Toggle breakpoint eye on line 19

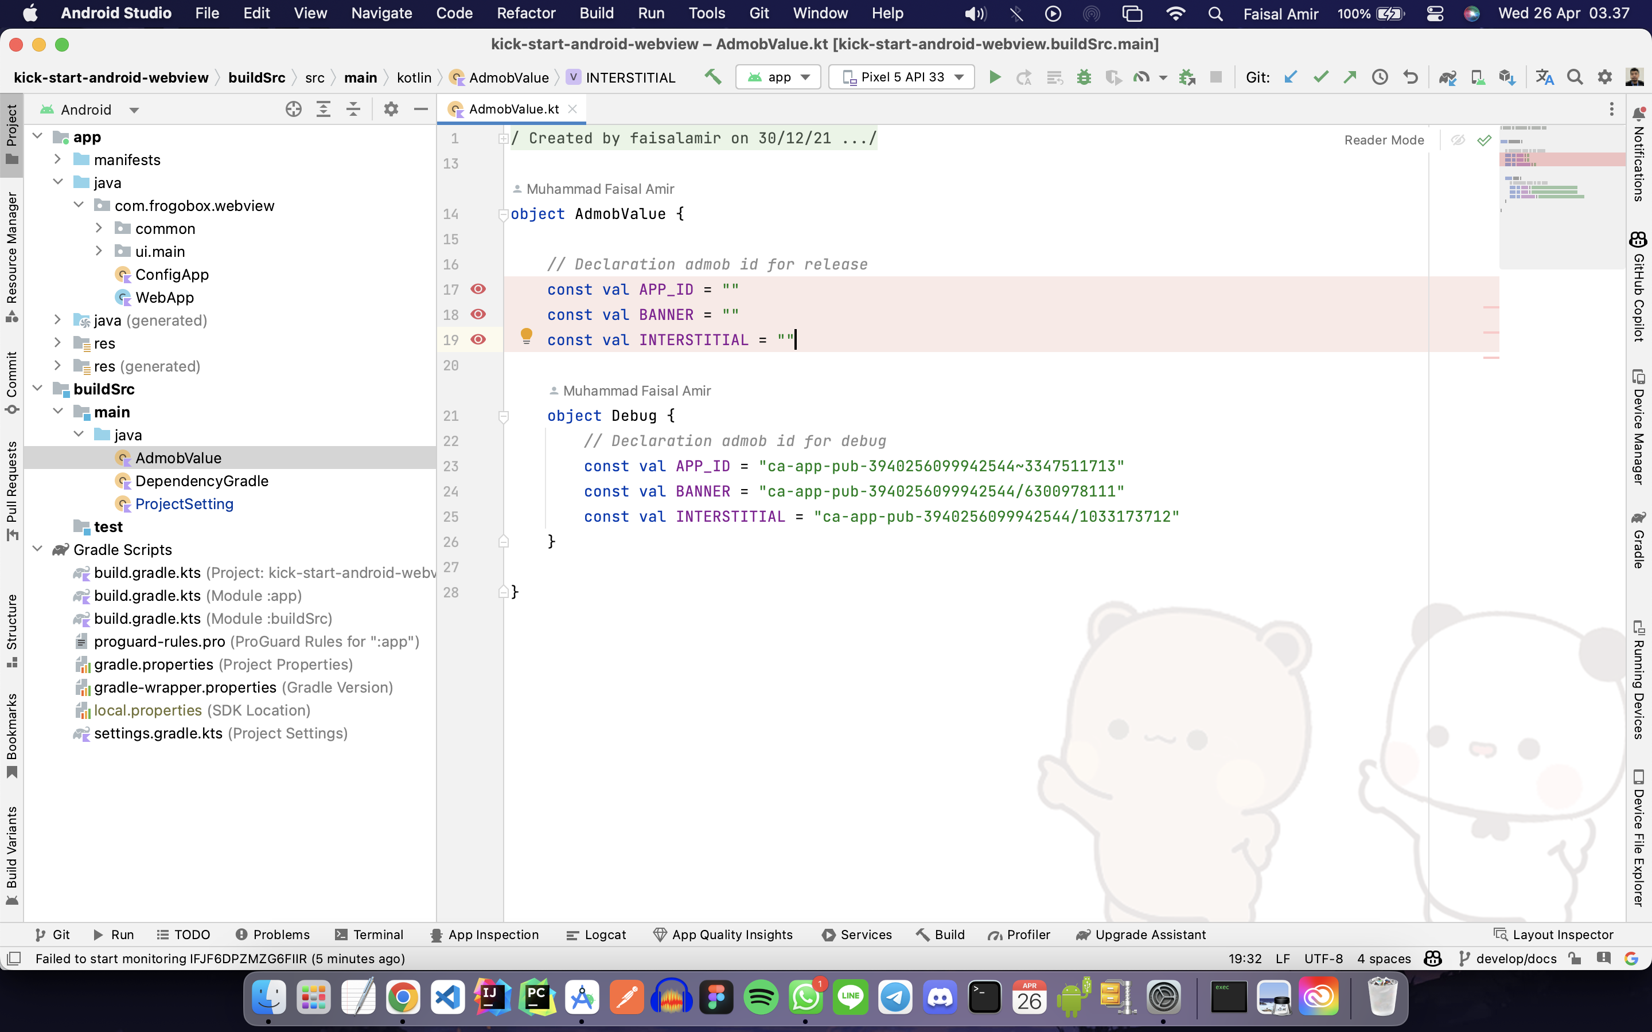(478, 339)
